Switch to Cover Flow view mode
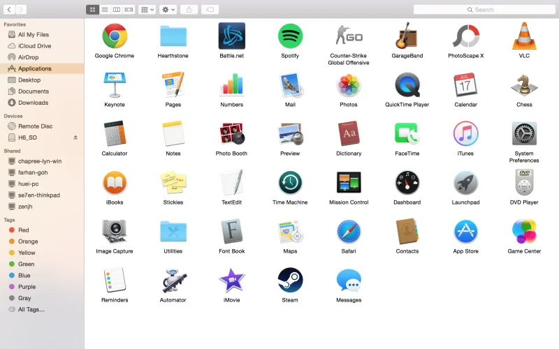Image resolution: width=559 pixels, height=349 pixels. point(129,10)
